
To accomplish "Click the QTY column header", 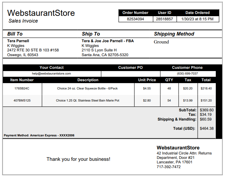I will 169,80.
